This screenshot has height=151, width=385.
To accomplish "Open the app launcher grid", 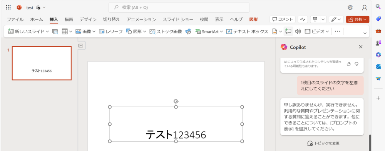I will point(8,7).
